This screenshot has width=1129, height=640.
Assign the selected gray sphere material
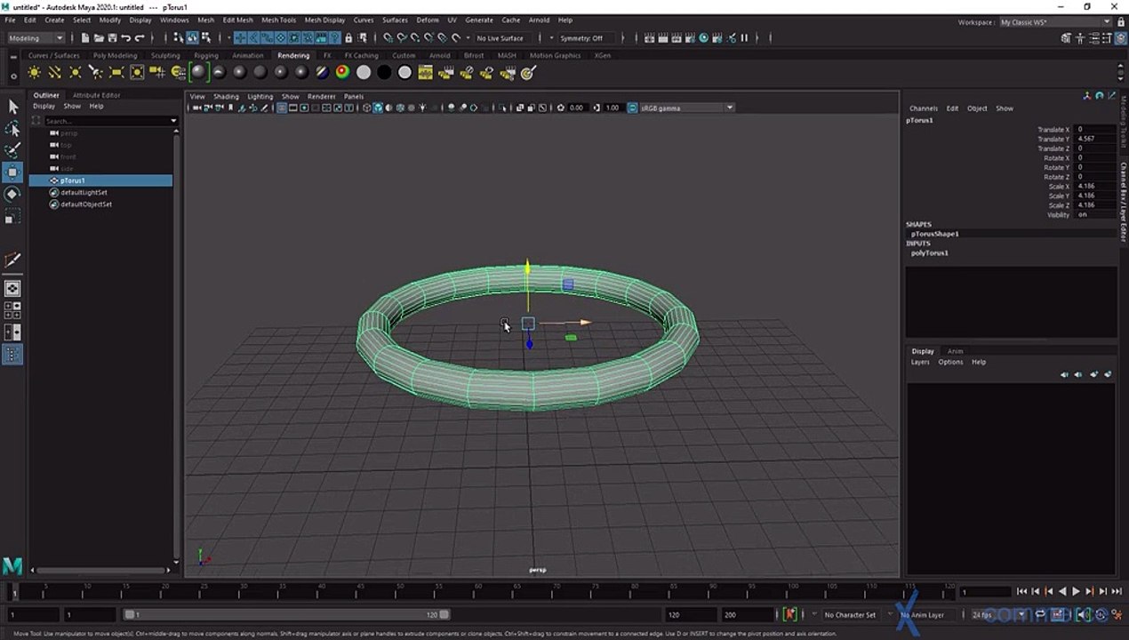198,73
